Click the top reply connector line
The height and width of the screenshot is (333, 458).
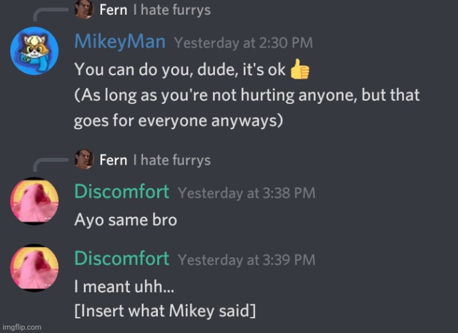coord(50,15)
